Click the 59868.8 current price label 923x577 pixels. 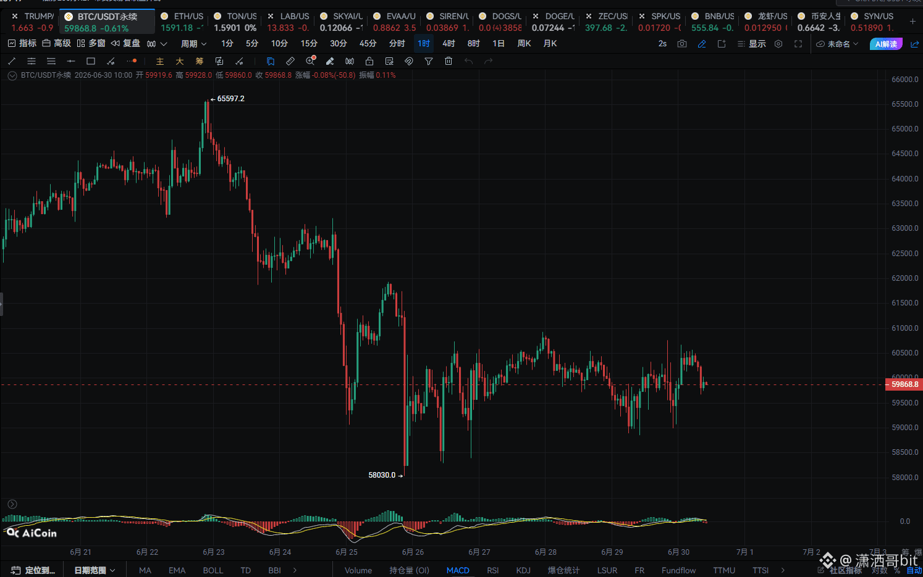pos(904,384)
